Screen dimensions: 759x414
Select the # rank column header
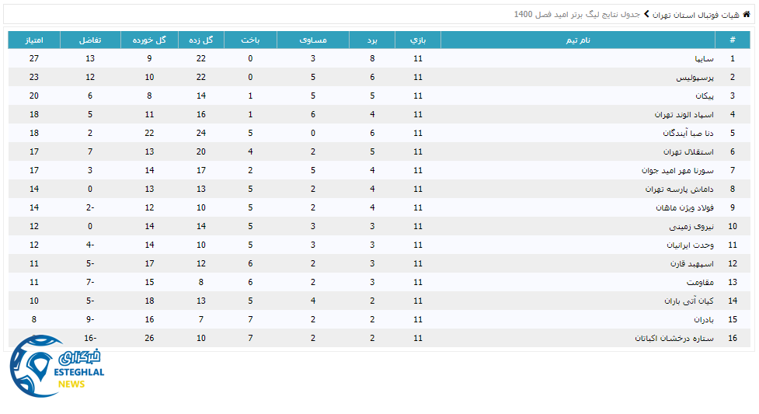tap(732, 40)
